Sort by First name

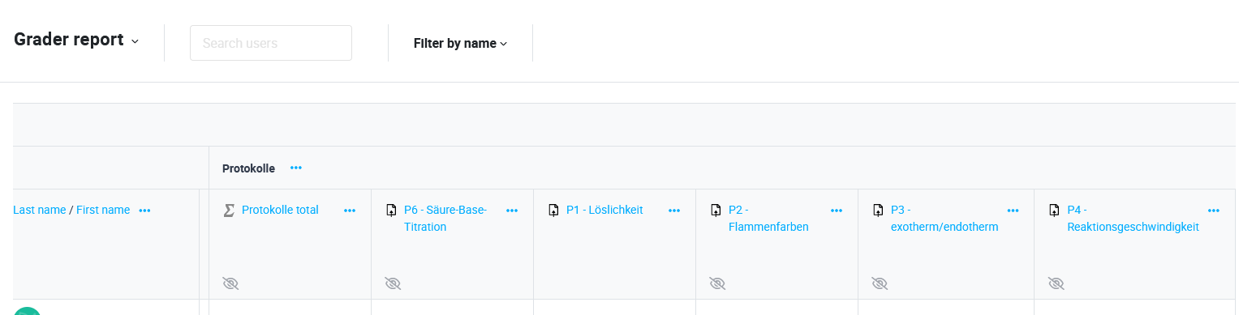click(x=103, y=210)
